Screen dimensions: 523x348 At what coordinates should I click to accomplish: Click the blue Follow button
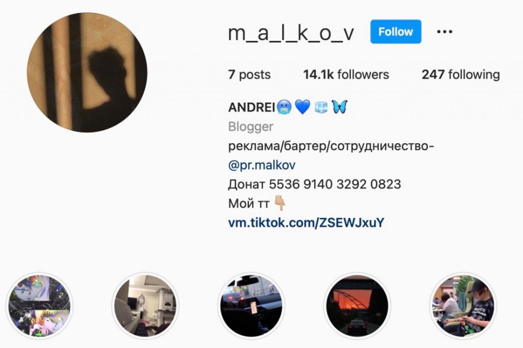tap(396, 32)
